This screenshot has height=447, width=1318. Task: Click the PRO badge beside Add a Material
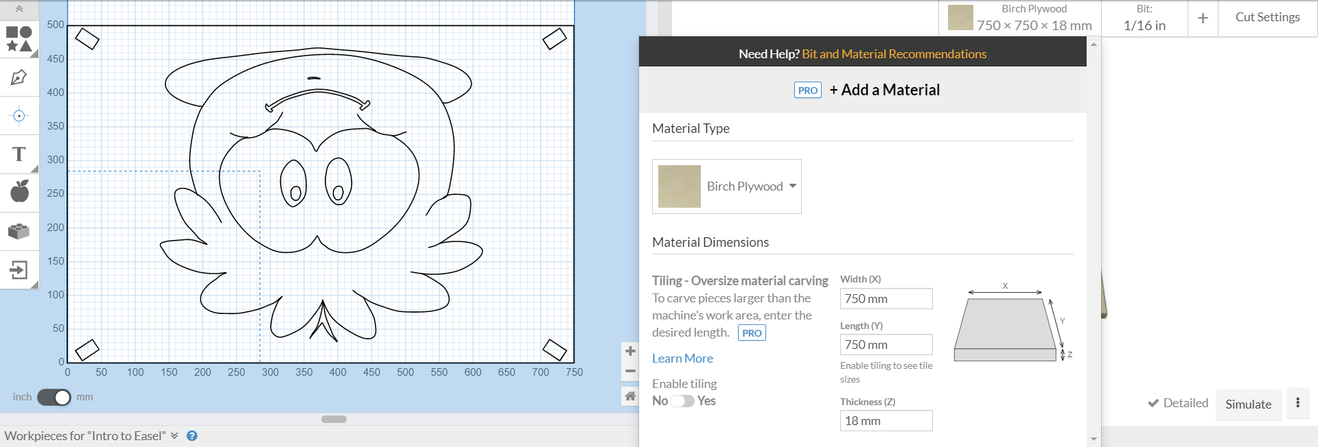808,90
